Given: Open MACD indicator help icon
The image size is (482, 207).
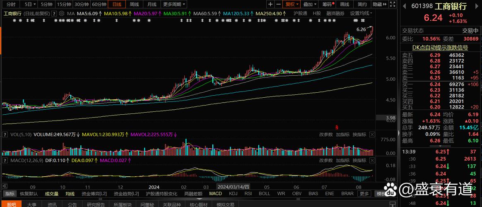Looking at the screenshot, I should pos(5,160).
